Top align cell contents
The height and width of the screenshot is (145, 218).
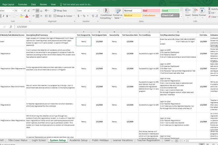point(34,11)
